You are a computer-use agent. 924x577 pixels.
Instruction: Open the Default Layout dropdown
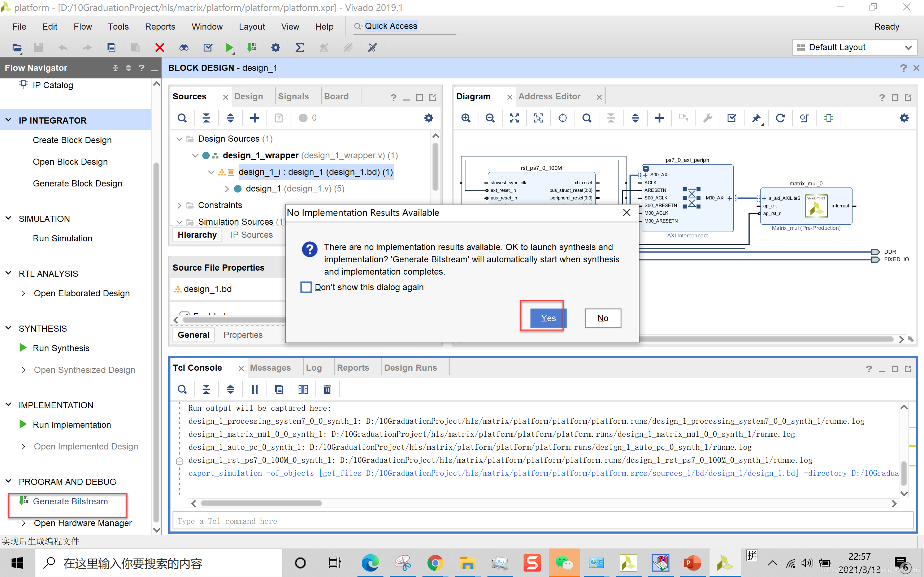coord(854,47)
